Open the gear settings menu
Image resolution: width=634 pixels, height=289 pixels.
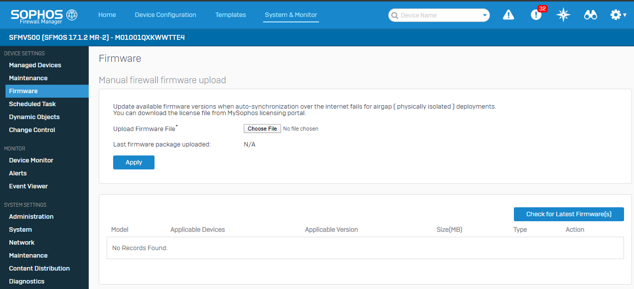618,15
